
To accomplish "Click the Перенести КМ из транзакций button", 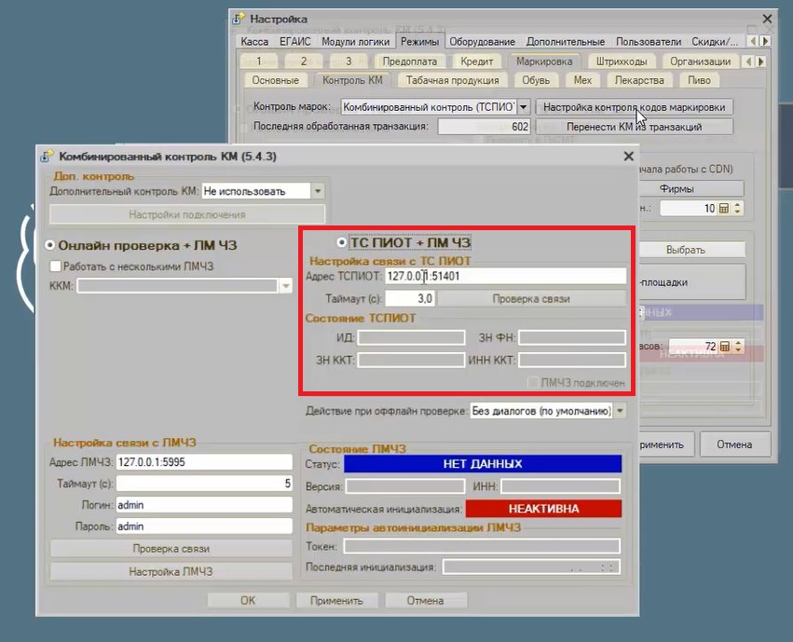I will pyautogui.click(x=635, y=127).
